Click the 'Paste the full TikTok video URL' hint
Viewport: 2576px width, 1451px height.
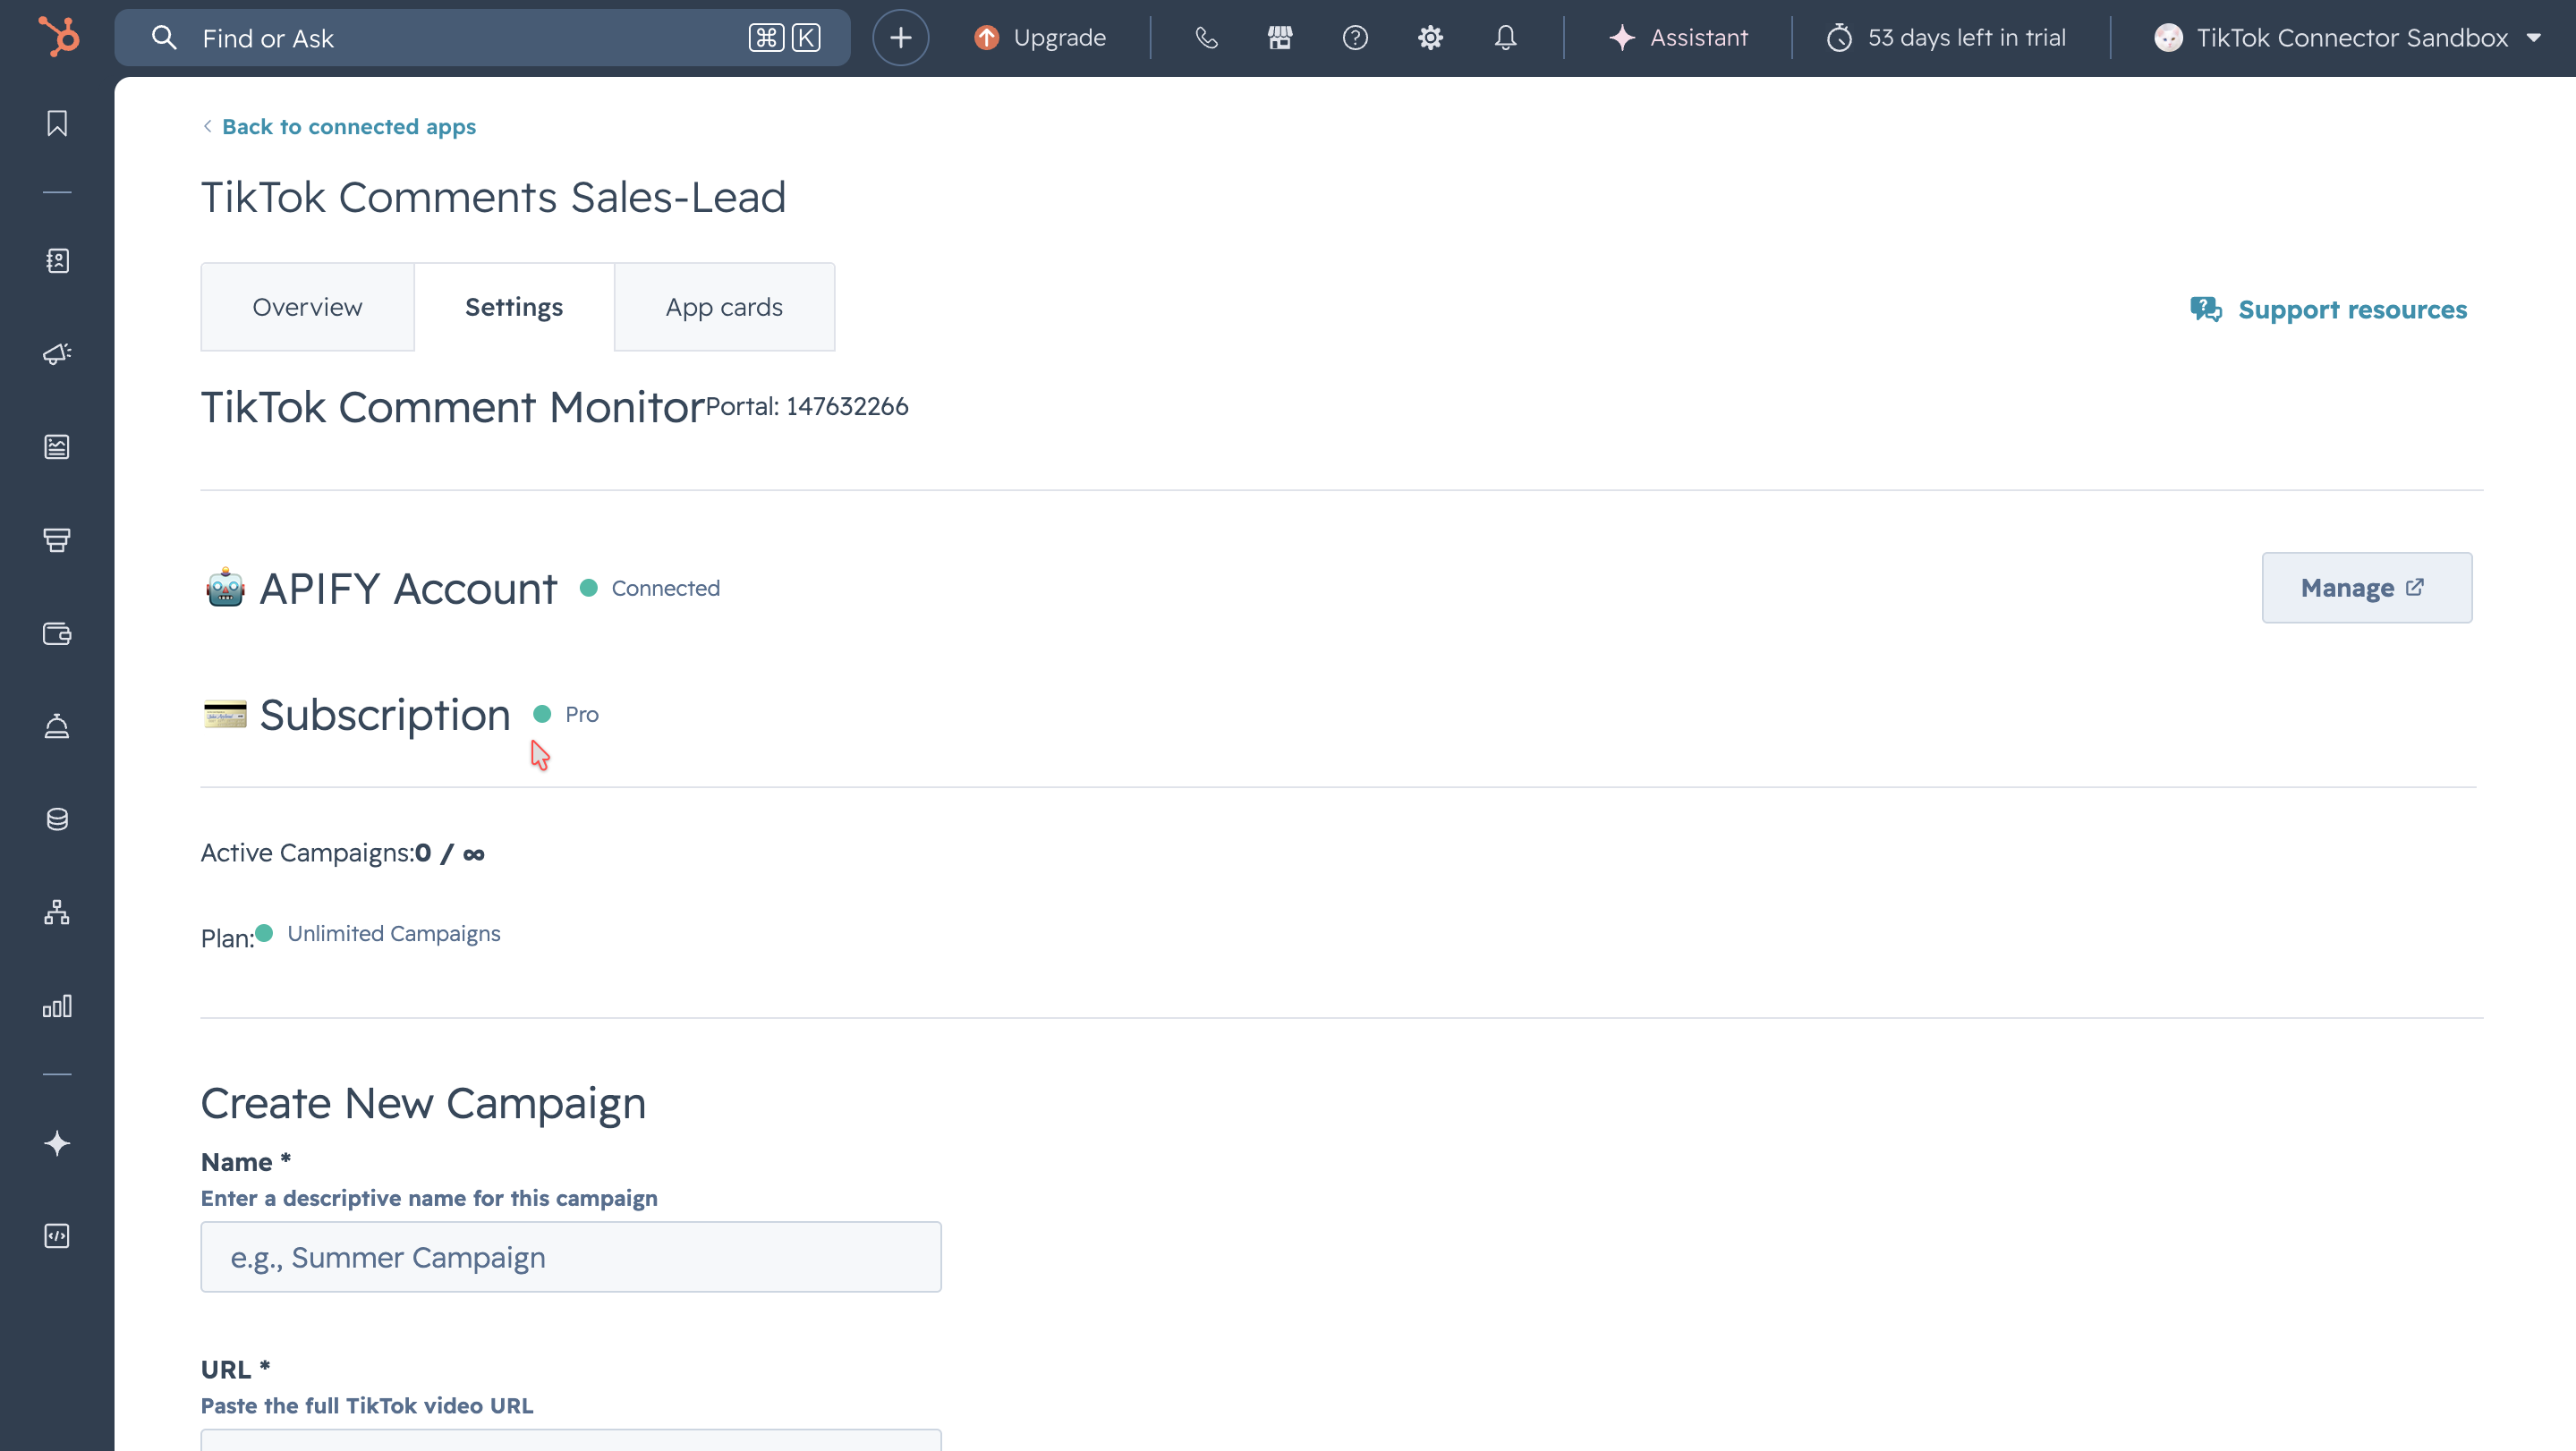point(367,1406)
